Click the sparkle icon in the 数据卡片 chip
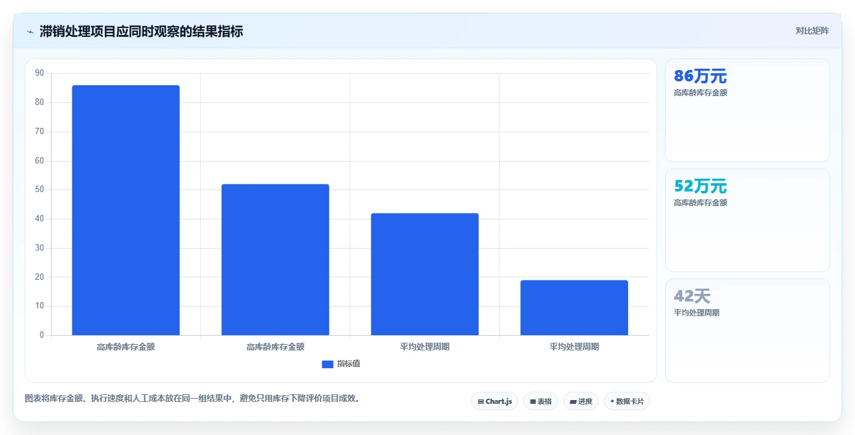The width and height of the screenshot is (855, 435). [612, 401]
